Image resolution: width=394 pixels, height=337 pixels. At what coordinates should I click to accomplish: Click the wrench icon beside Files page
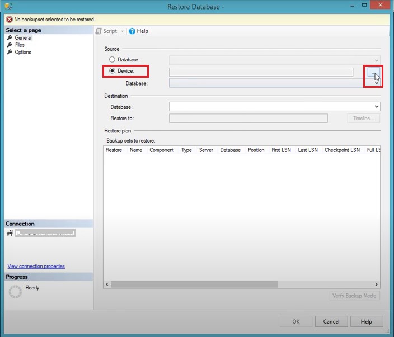click(x=10, y=45)
